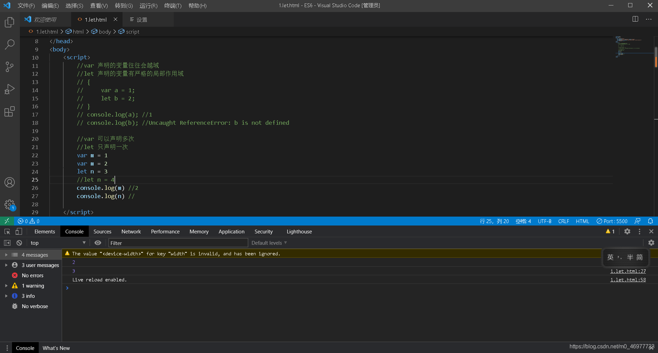Close the DevTools panel
Image resolution: width=658 pixels, height=353 pixels.
coord(651,231)
